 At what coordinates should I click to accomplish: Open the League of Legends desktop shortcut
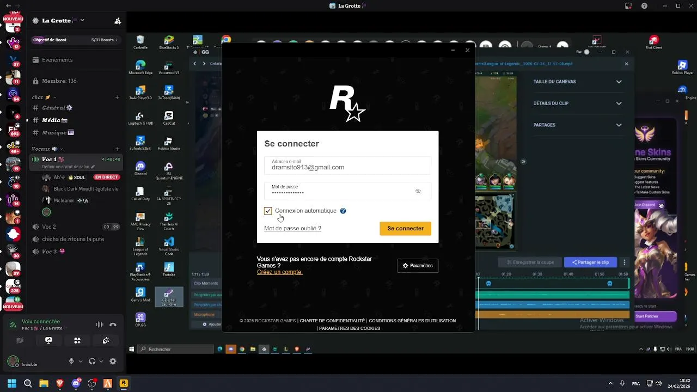[x=140, y=247]
